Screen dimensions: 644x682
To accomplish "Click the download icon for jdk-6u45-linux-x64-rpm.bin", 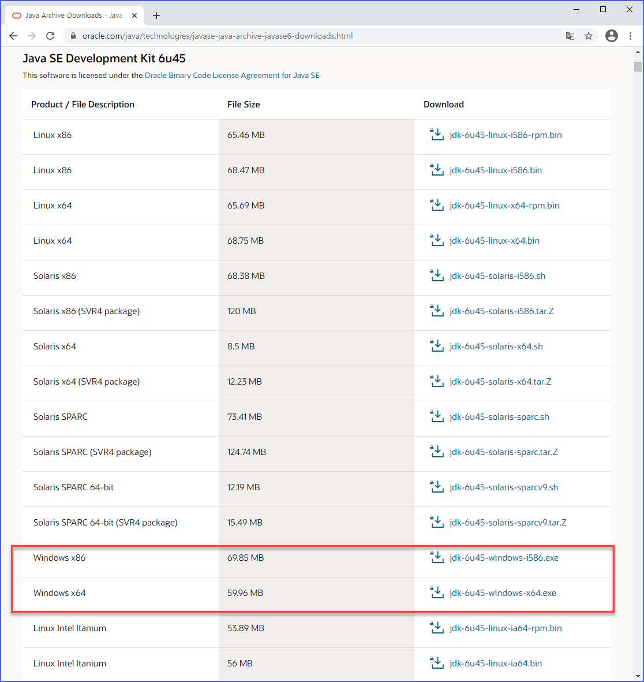I will 437,206.
